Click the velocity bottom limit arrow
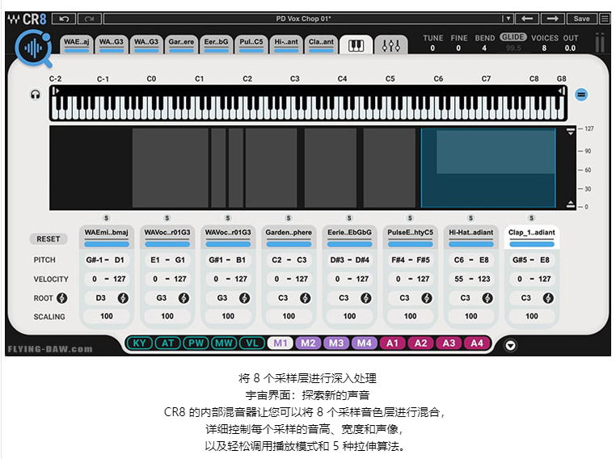616x459 pixels. pos(571,204)
